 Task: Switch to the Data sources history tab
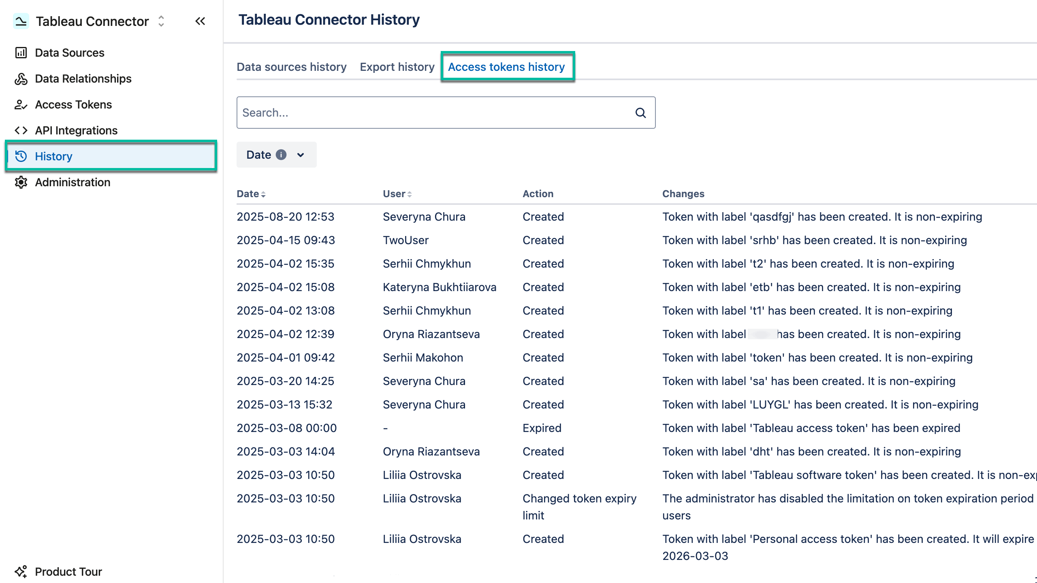(291, 67)
